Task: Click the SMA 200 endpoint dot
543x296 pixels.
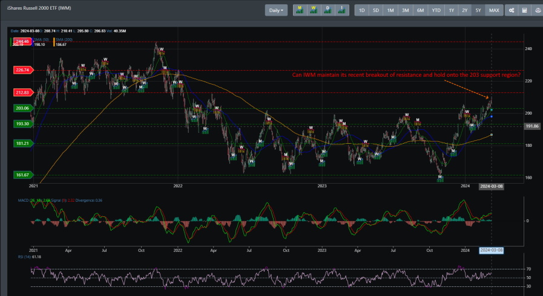Action: [492, 135]
